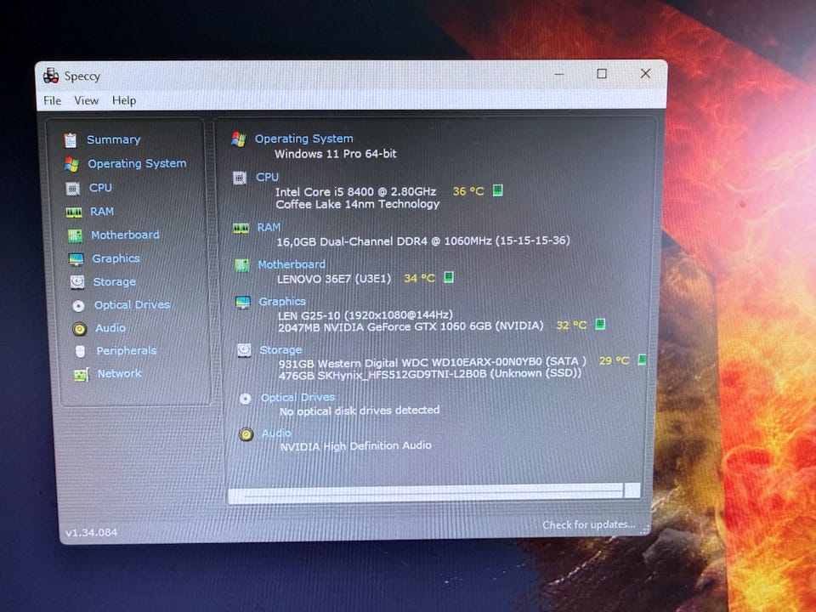Click the Operating System flag icon in sidebar
The width and height of the screenshot is (816, 612).
[x=71, y=164]
